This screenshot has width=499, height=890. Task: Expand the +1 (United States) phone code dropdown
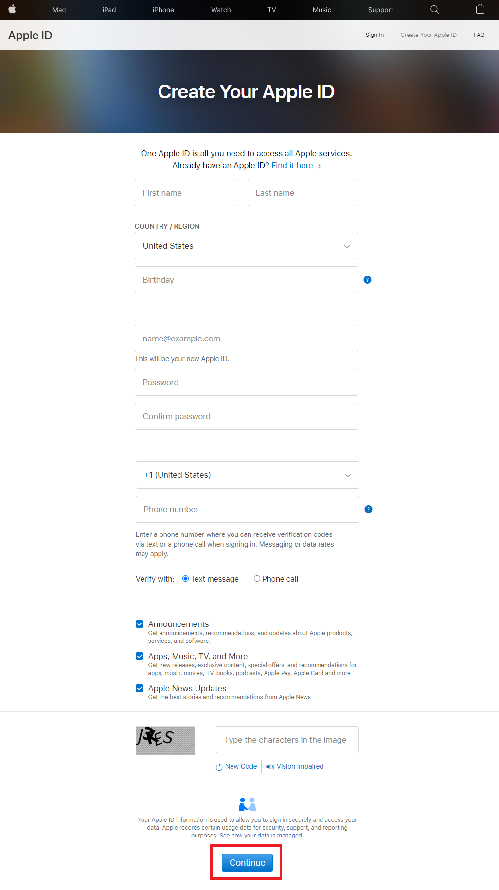[248, 475]
